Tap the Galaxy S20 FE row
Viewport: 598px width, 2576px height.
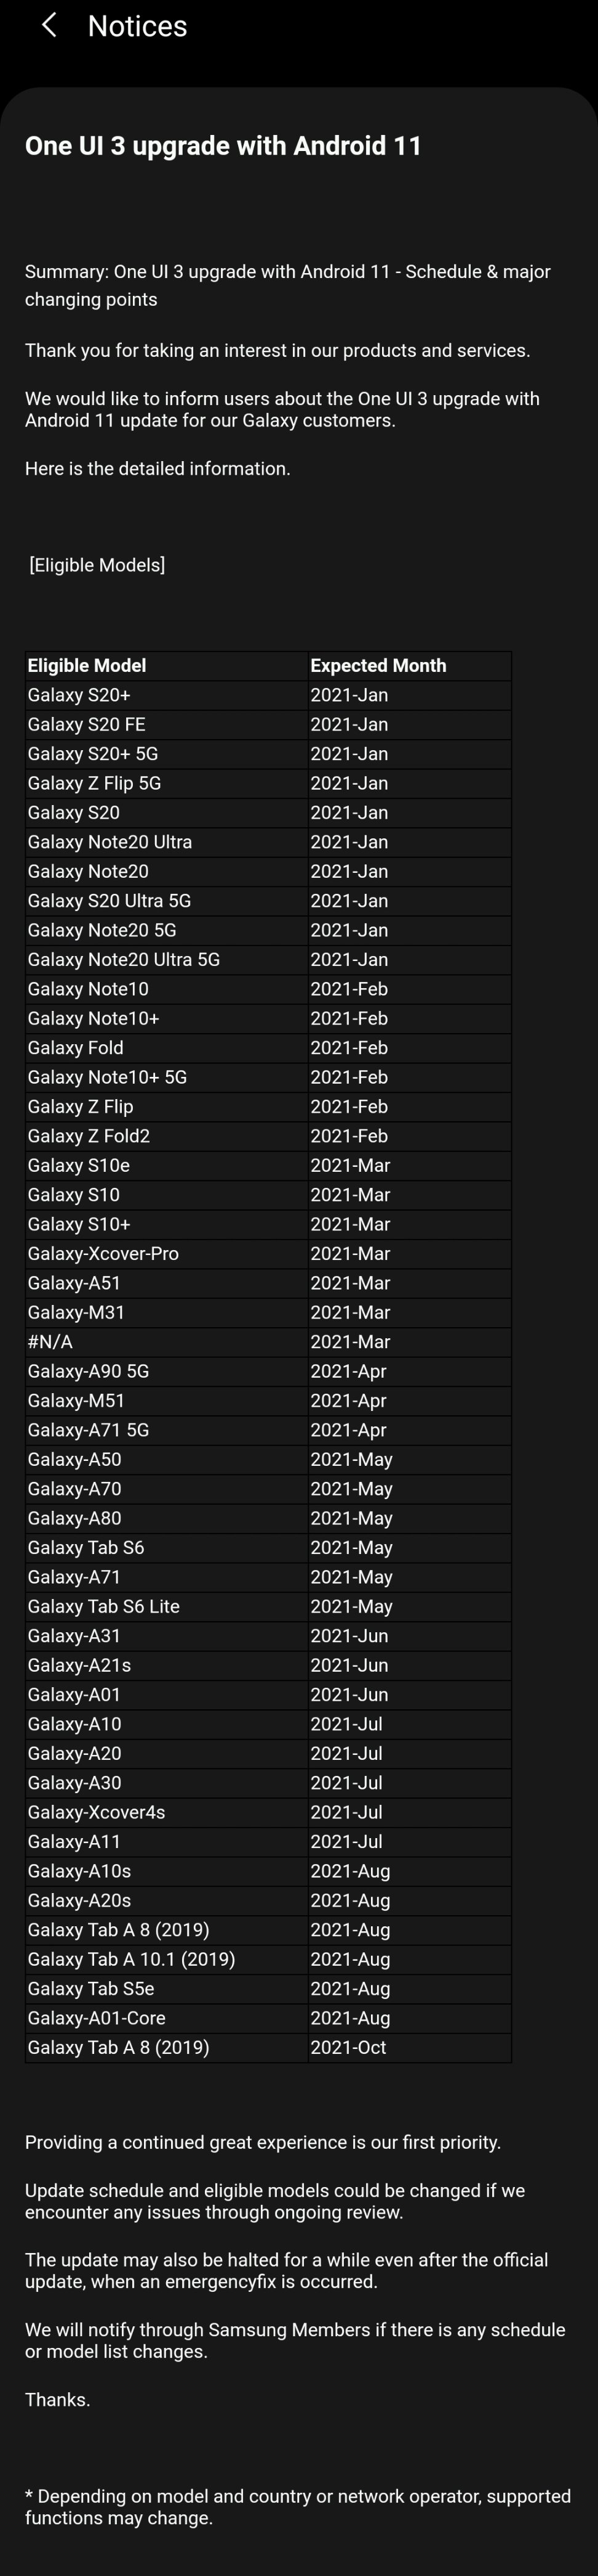pyautogui.click(x=268, y=725)
